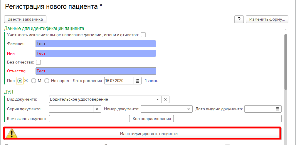The image size is (296, 145).
Task: Select the 'М' gender radio button
Action: 34,81
